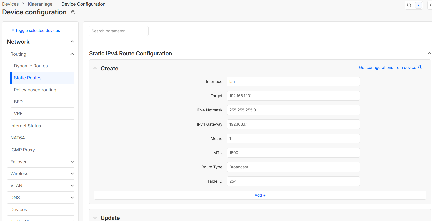Click the list icon beside Toggle selected devices
Screen dimensions: 432x221
coord(12,30)
